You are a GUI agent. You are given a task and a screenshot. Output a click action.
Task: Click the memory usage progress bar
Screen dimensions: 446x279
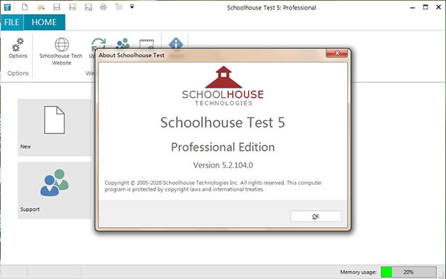408,272
